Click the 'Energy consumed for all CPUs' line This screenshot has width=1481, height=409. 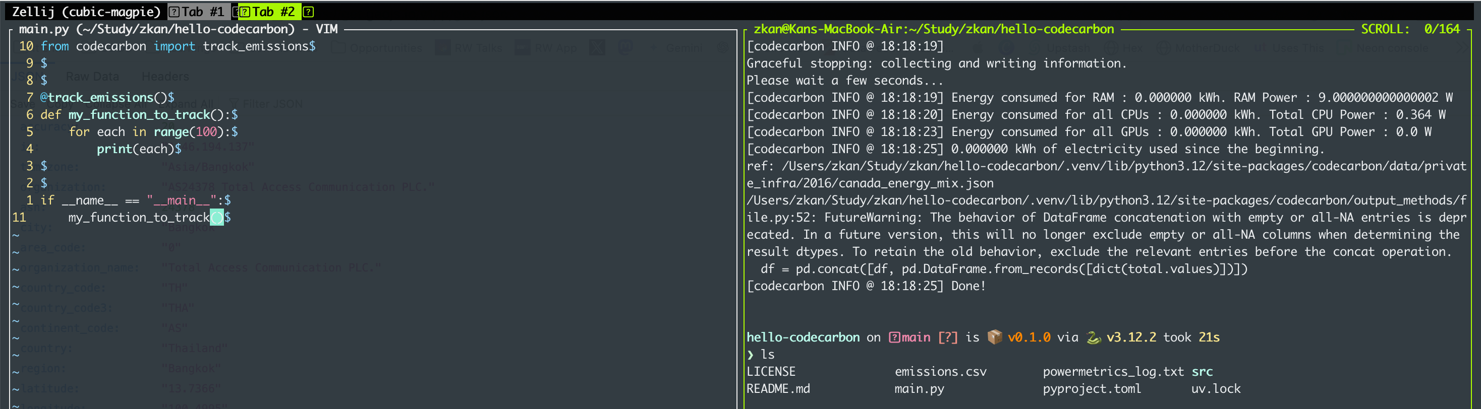click(1096, 114)
